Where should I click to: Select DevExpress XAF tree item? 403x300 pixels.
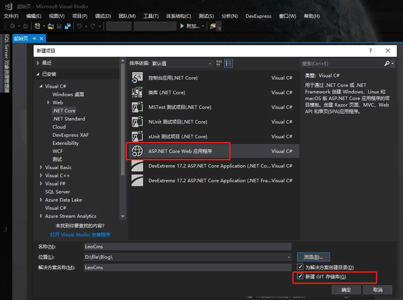[71, 135]
